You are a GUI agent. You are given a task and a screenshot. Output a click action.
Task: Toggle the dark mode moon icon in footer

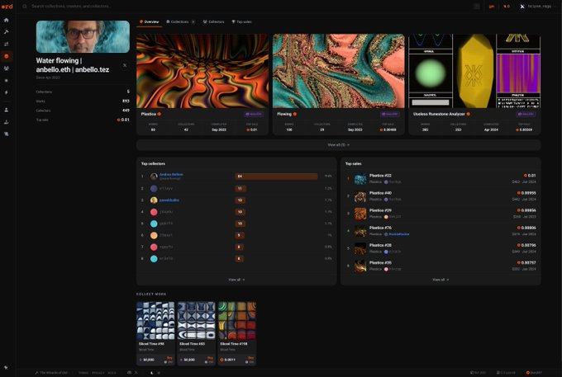click(x=151, y=372)
